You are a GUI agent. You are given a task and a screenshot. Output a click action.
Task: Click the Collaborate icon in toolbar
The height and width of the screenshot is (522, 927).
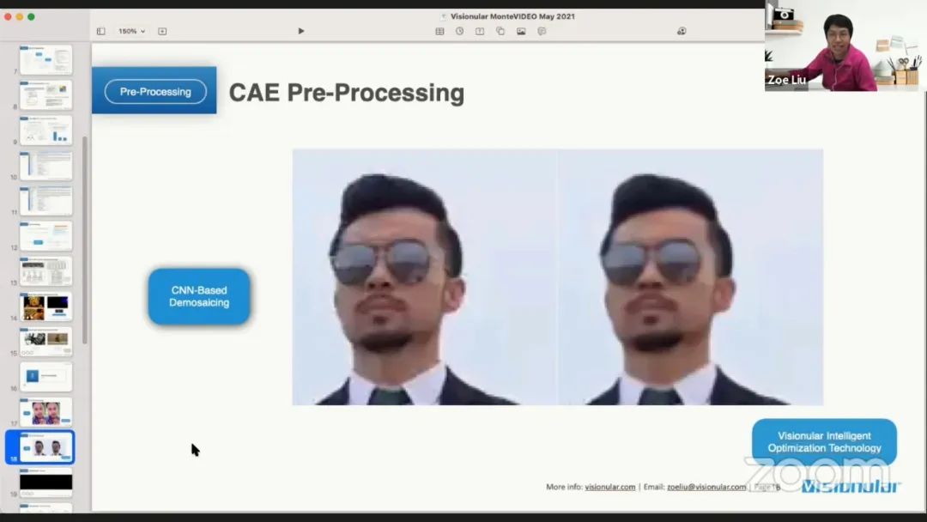click(682, 31)
